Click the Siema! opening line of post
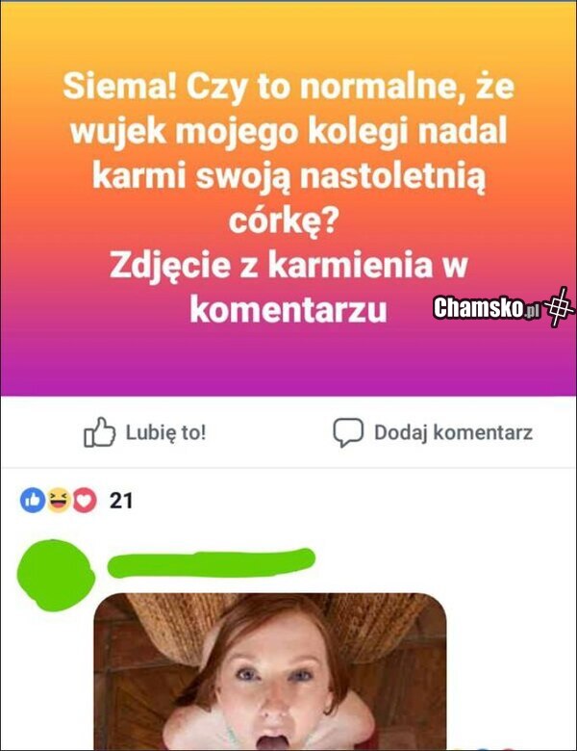 click(288, 87)
